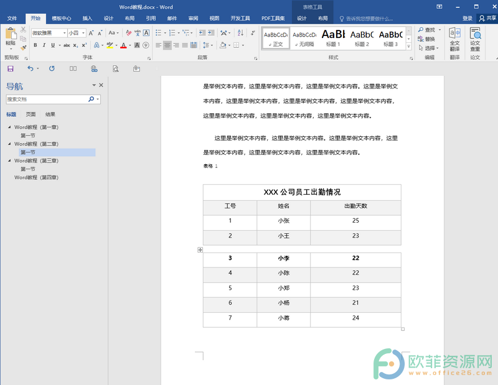
Task: Clear all formatting eraser icon
Action: (129, 33)
